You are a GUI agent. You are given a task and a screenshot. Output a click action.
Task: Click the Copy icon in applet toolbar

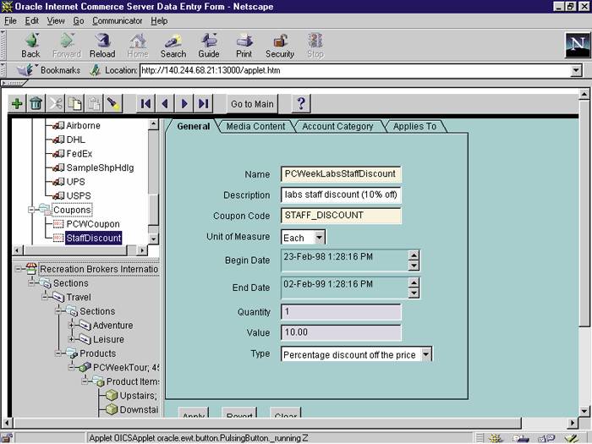click(74, 103)
